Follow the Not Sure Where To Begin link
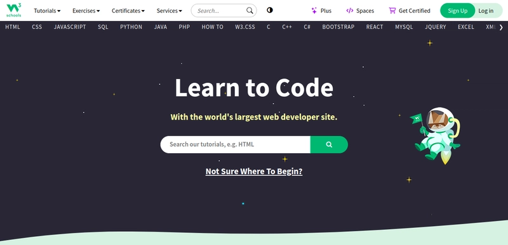Screen dimensions: 508x245 254,172
